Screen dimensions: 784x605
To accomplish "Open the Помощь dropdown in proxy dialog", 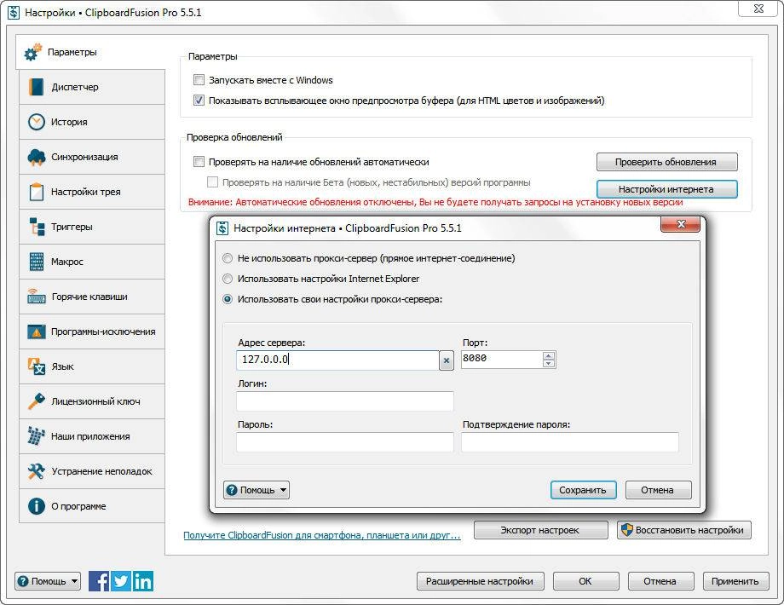I will coord(256,490).
